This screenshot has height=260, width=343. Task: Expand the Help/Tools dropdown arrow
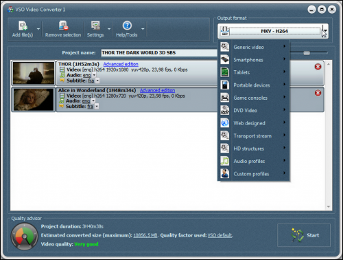click(x=143, y=29)
